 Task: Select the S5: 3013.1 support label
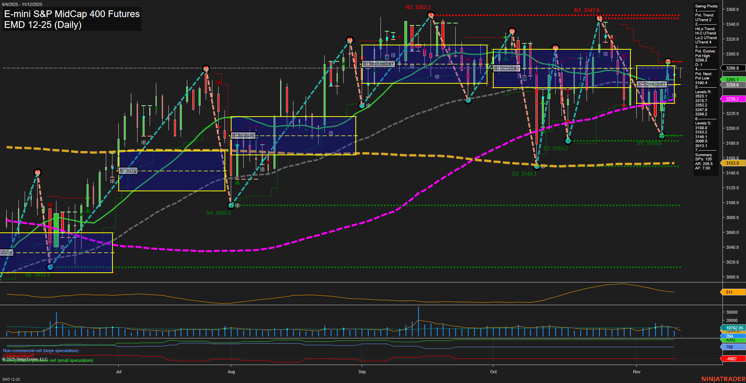click(38, 275)
